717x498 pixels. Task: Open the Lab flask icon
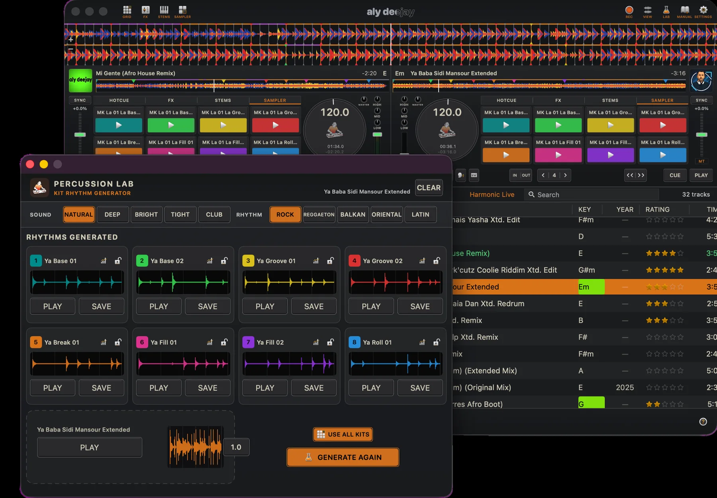666,12
